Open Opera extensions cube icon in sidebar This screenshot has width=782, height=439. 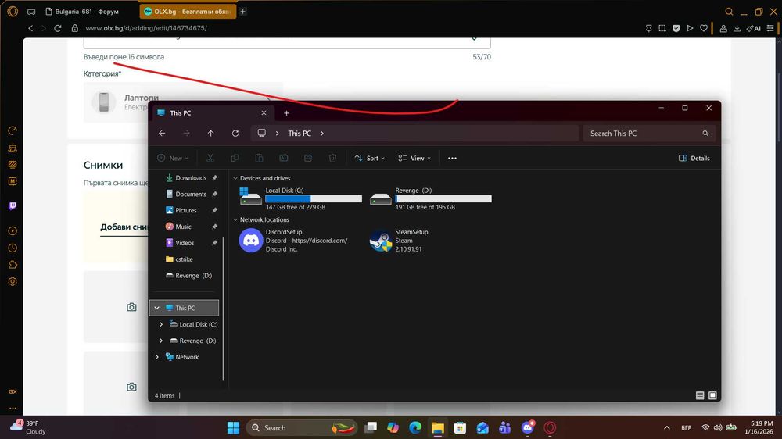click(x=13, y=265)
